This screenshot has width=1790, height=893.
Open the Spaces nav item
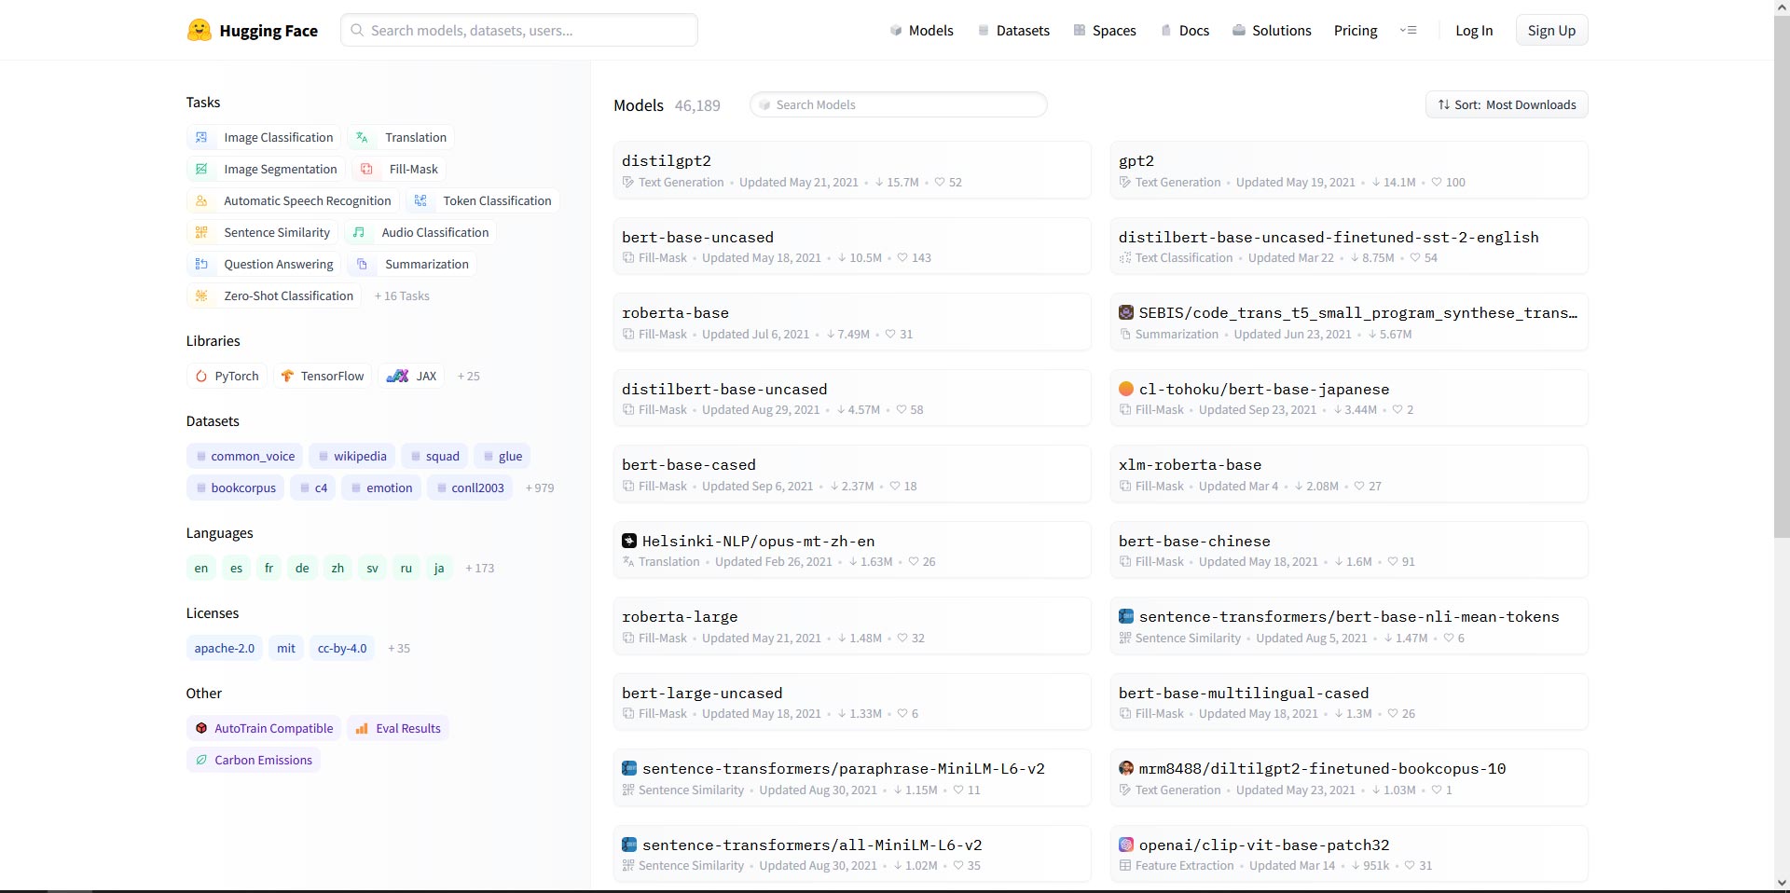(1105, 30)
